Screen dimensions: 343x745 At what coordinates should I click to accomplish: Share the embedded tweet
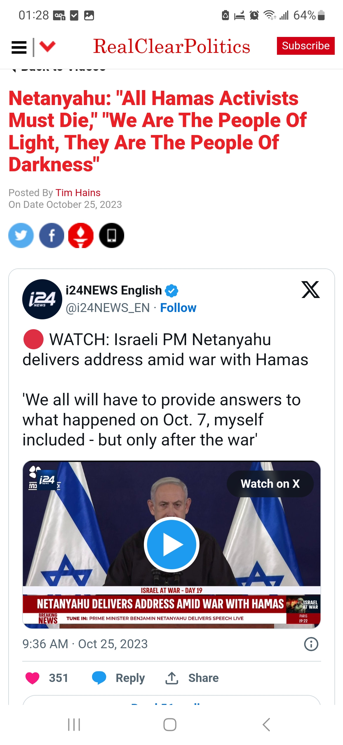pos(192,678)
